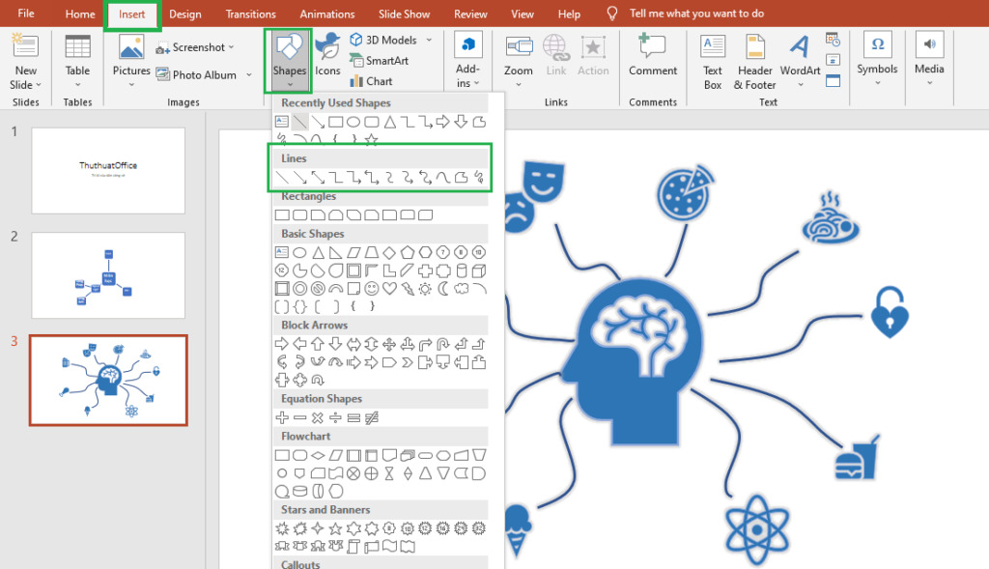Select the Table tool
Viewport: 989px width, 569px height.
coord(76,58)
